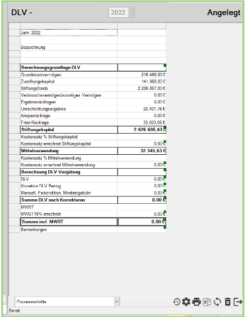Select the Jahr: 2022 cell
The width and height of the screenshot is (245, 317).
click(x=69, y=32)
